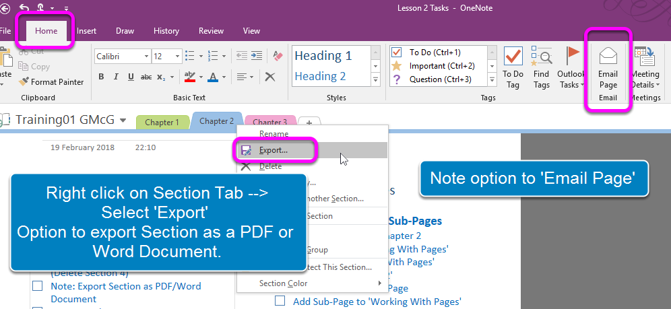Toggle Underline formatting
This screenshot has height=309, width=671.
pyautogui.click(x=131, y=77)
